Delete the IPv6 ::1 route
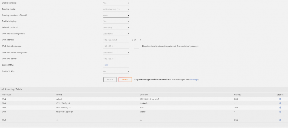This screenshot has width=288, height=128. [x=280, y=120]
